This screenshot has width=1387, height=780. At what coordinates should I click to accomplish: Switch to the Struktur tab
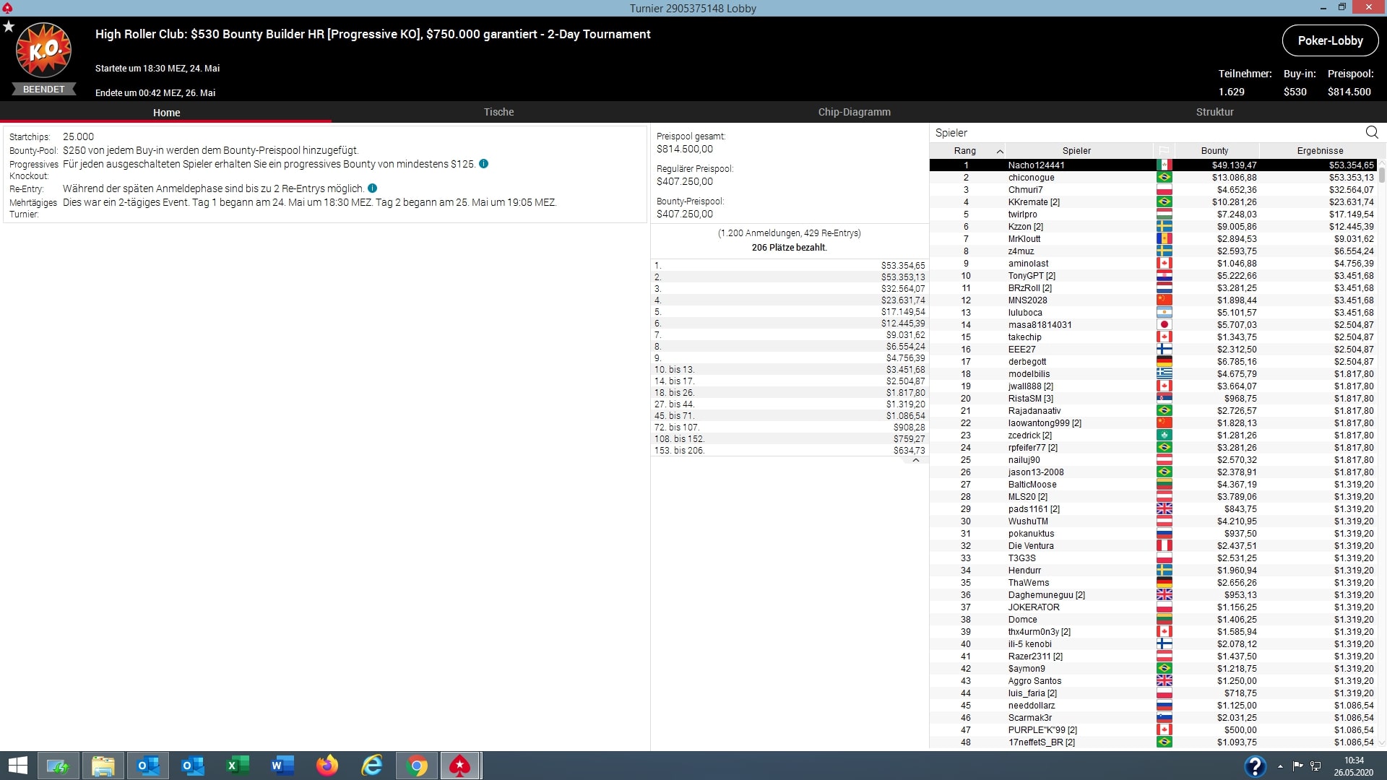click(x=1214, y=112)
